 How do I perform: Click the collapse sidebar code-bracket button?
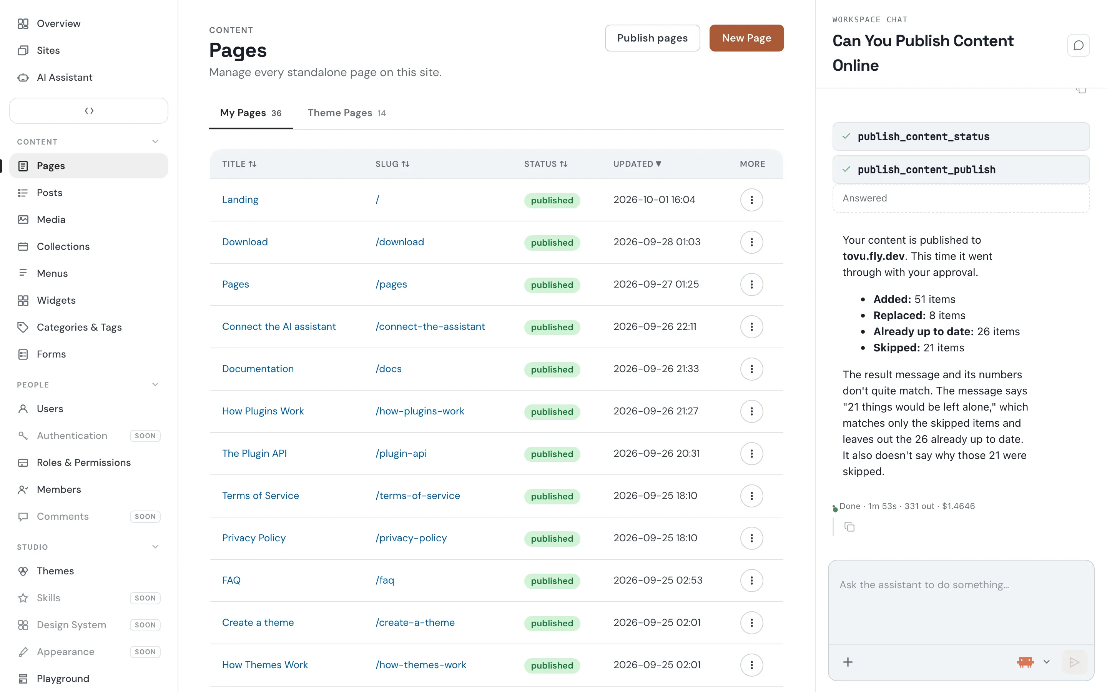(89, 111)
